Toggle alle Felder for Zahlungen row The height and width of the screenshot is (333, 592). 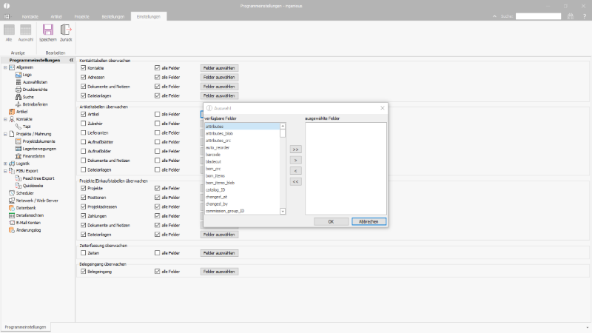click(158, 216)
